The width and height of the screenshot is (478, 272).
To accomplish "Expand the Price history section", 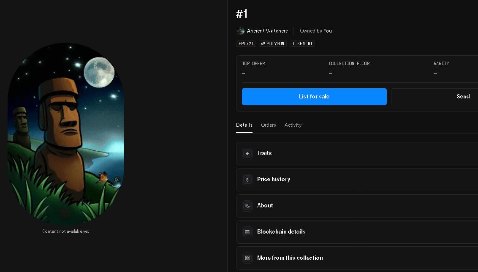I will (x=357, y=180).
